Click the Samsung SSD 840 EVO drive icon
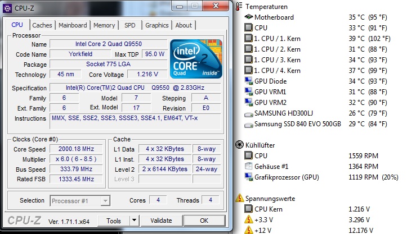407x234 pixels. coord(249,125)
